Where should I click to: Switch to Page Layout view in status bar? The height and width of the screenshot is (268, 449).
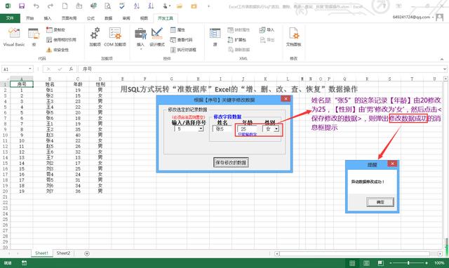[x=366, y=263]
